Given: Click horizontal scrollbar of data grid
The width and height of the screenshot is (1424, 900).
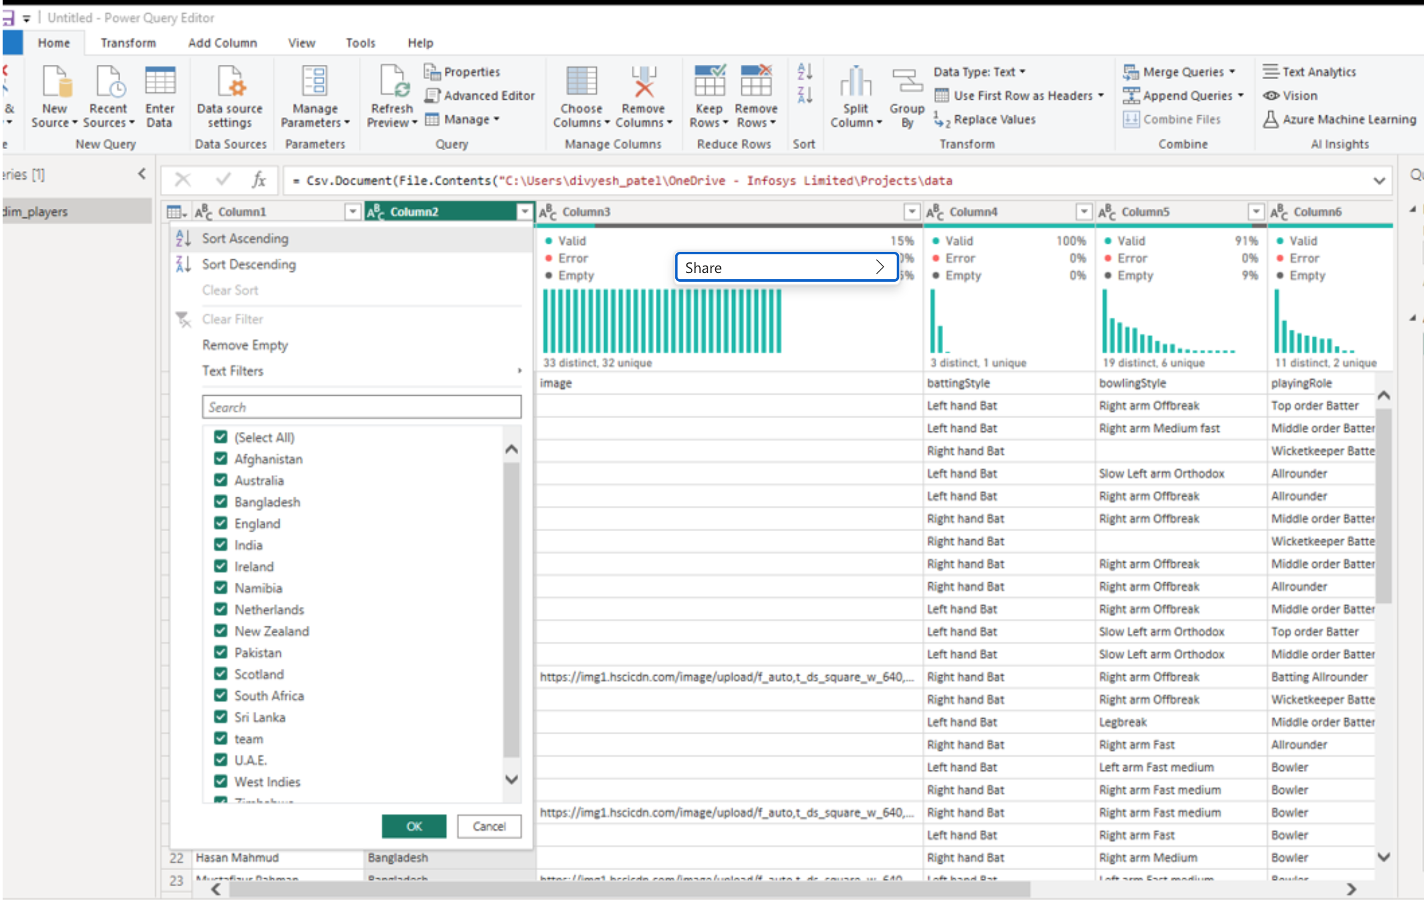Looking at the screenshot, I should pos(630,889).
